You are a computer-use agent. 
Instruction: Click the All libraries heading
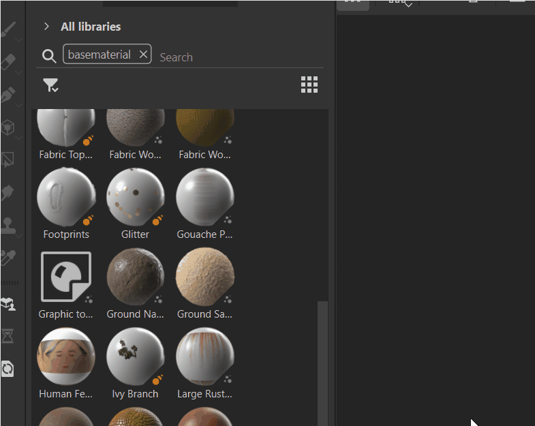coord(91,27)
